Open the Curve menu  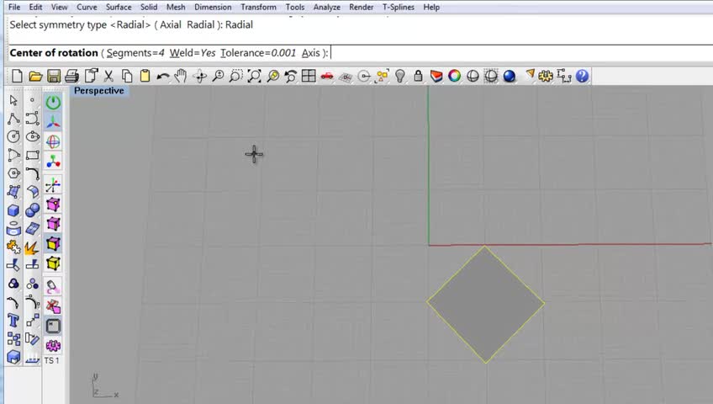pos(87,7)
